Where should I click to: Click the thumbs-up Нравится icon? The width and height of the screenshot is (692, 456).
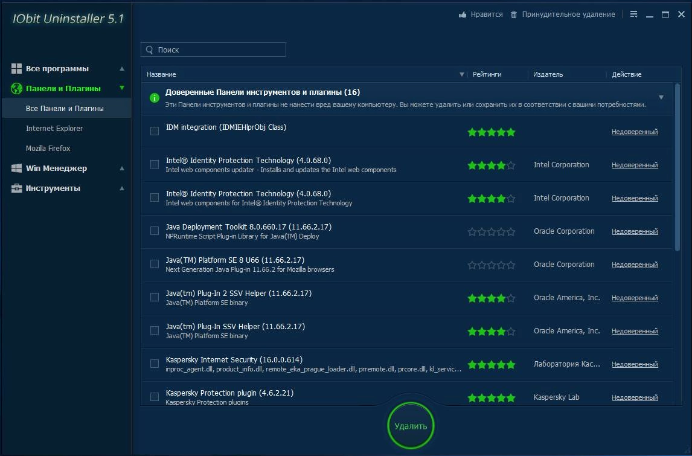point(463,14)
